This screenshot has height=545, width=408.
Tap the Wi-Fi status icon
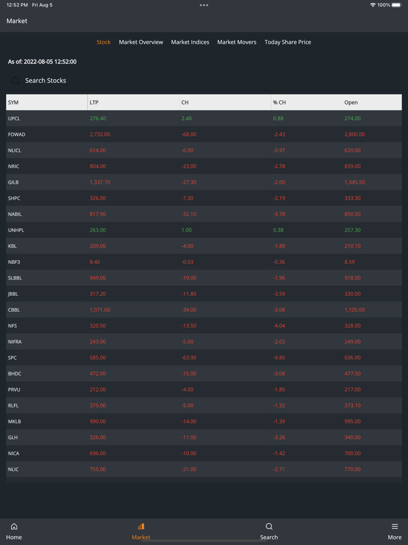coord(372,5)
